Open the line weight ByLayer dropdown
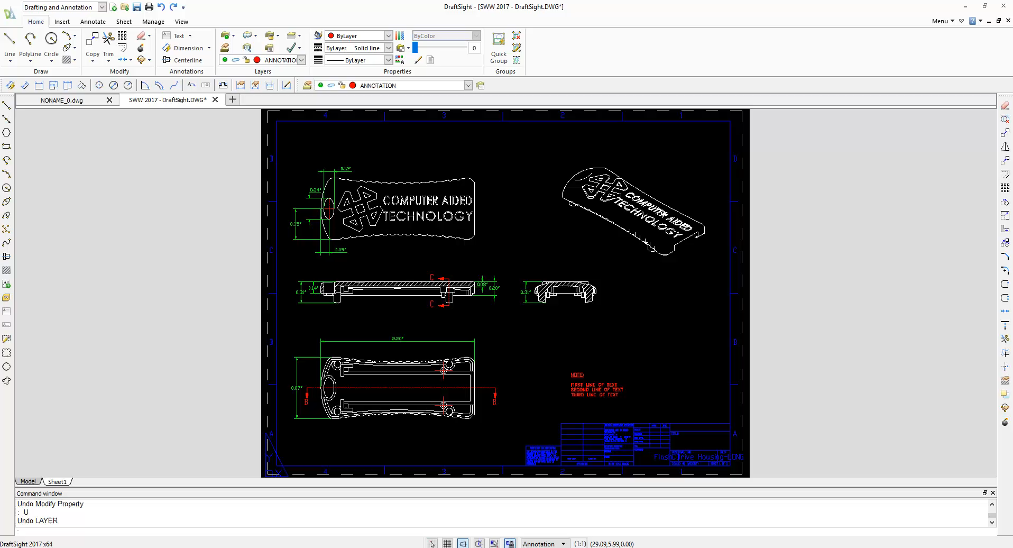The width and height of the screenshot is (1013, 548). click(389, 60)
